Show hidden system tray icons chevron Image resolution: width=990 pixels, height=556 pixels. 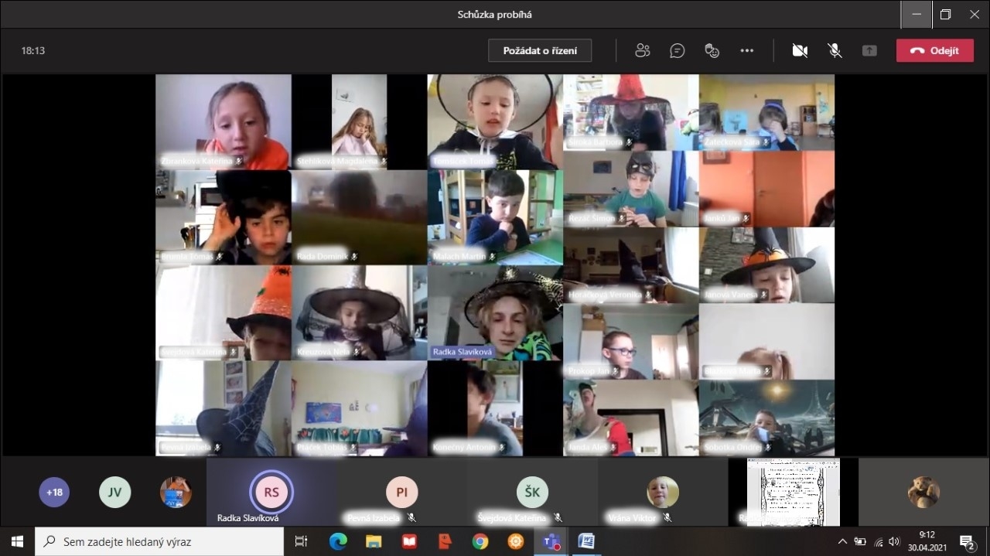[842, 541]
